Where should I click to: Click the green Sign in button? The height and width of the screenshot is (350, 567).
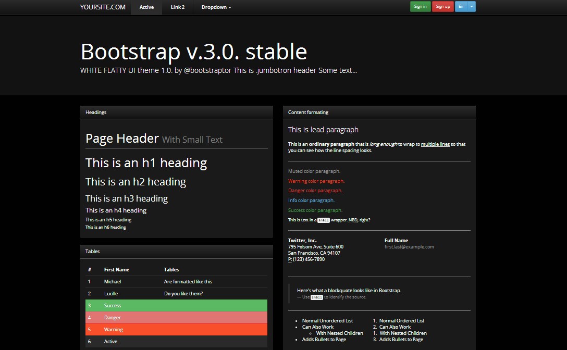click(420, 6)
